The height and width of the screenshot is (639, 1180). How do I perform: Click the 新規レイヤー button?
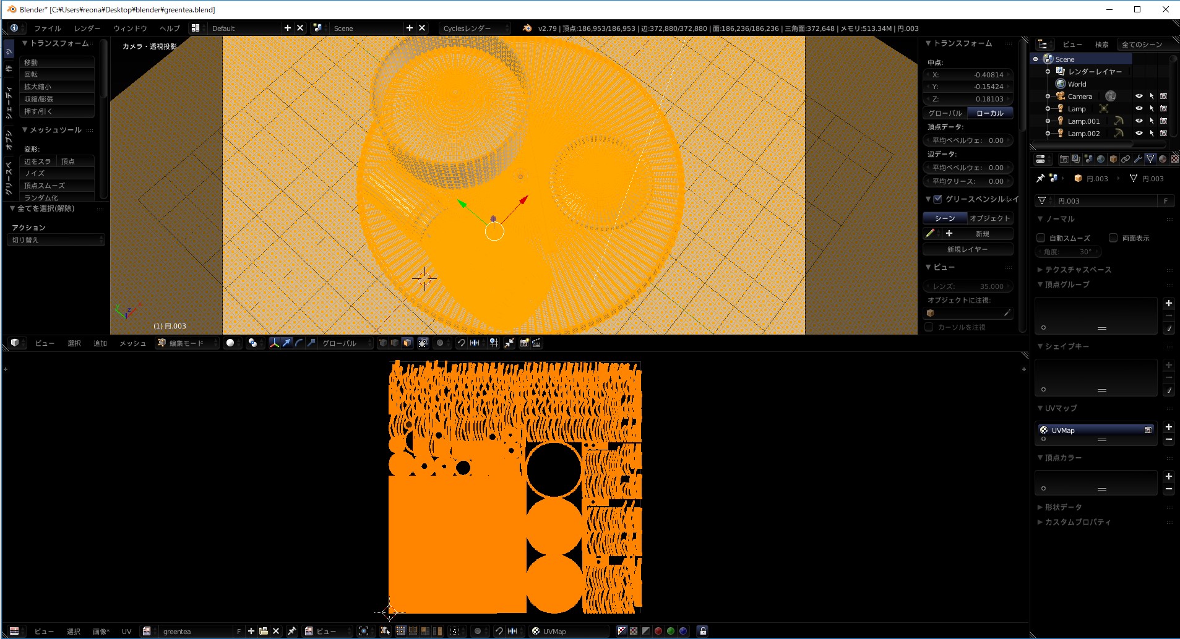tap(967, 249)
